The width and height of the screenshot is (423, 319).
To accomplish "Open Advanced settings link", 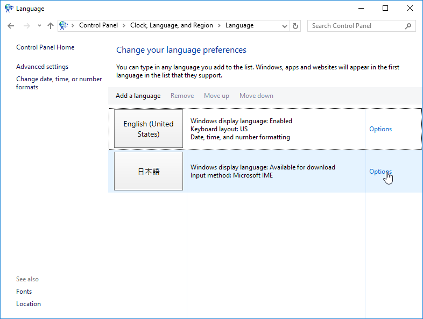I will [x=42, y=67].
